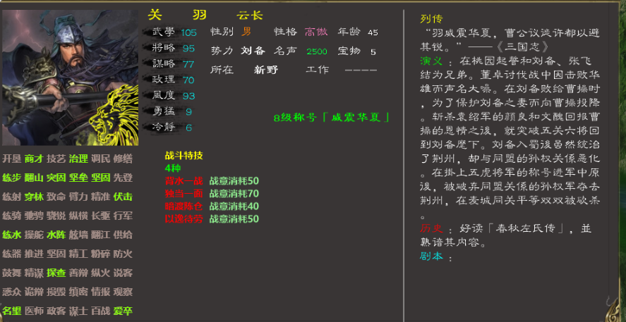
Task: Click the 开垦 skill
Action: (11, 159)
